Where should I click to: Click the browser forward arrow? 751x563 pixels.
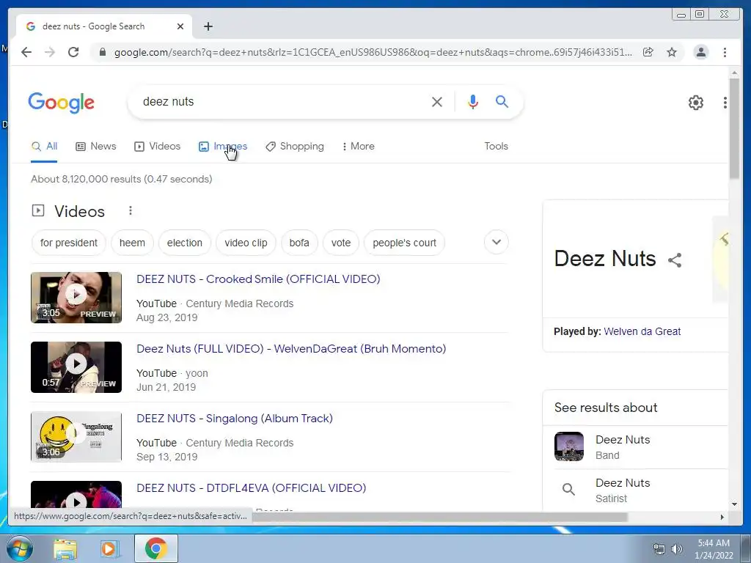coord(50,52)
